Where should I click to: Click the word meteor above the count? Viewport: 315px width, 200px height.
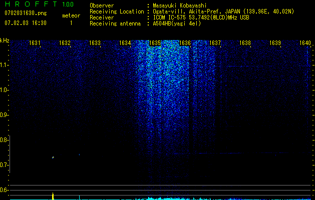[71, 15]
